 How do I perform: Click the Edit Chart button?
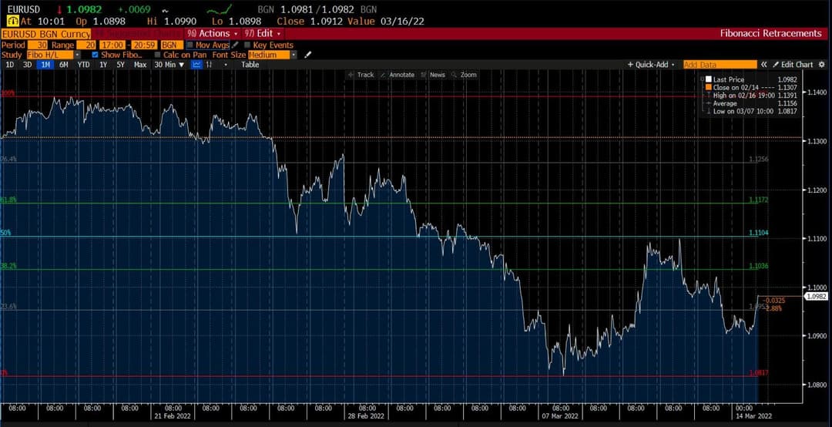[x=792, y=65]
